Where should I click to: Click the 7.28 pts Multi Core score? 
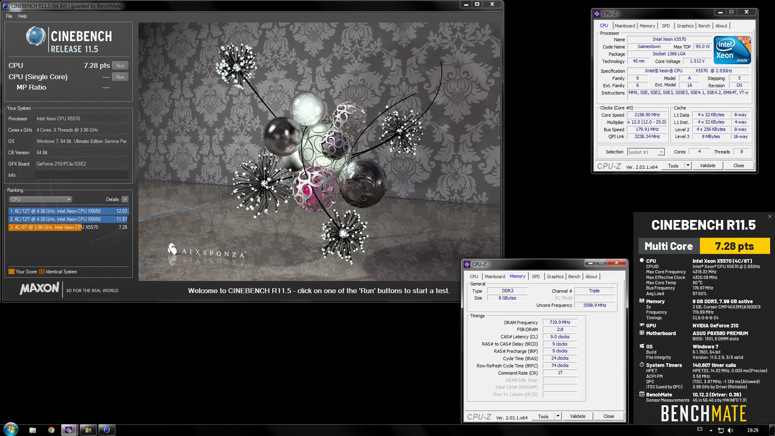pyautogui.click(x=735, y=246)
